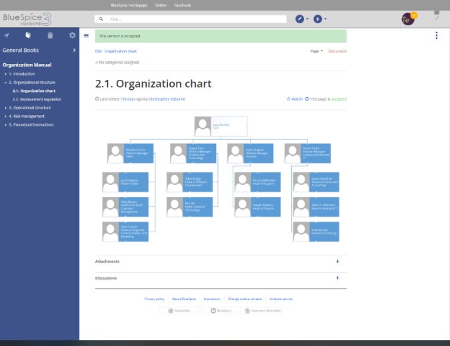The width and height of the screenshot is (450, 346).
Task: Open the three-dot page tools menu
Action: coord(436,36)
